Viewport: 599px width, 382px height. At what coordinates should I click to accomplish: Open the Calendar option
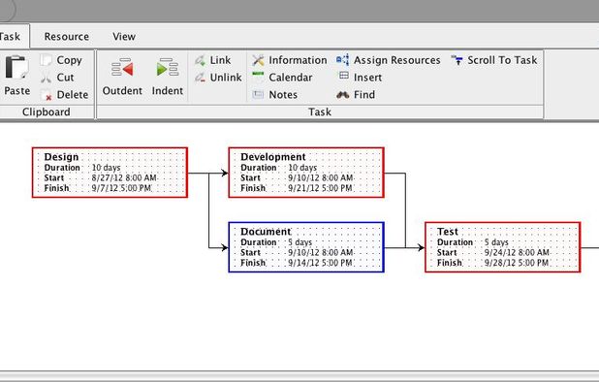pos(282,78)
